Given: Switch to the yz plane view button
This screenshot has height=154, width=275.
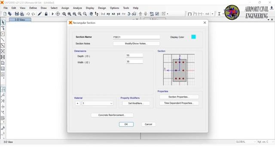Looking at the screenshot, I should point(119,14).
